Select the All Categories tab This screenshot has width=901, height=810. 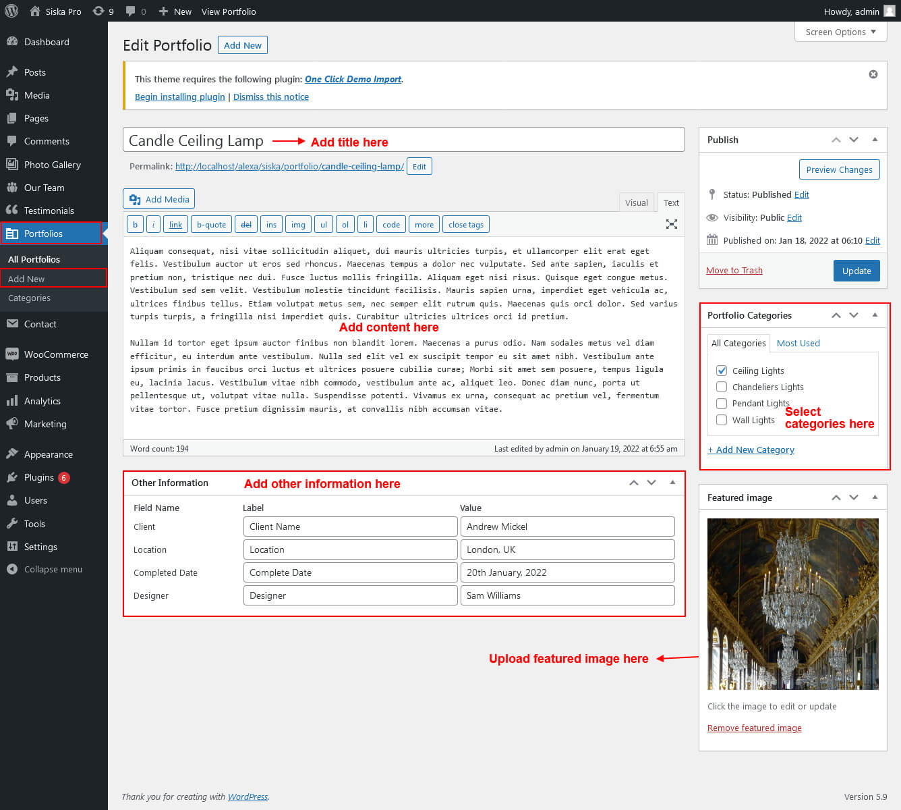[738, 343]
